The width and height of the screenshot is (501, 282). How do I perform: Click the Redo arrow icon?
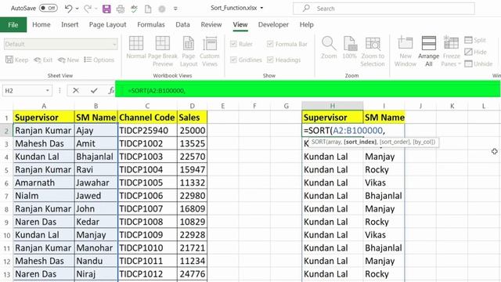87,9
